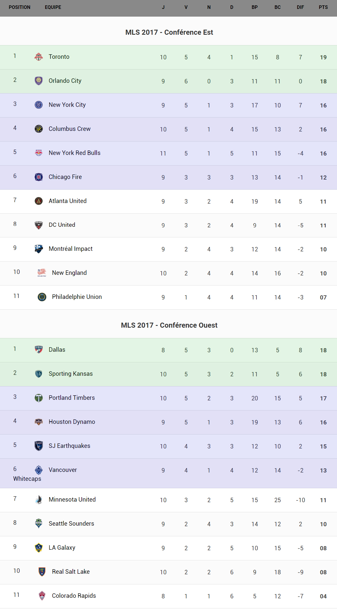Click the LA Galaxy badge icon
This screenshot has height=612, width=337.
(x=39, y=548)
